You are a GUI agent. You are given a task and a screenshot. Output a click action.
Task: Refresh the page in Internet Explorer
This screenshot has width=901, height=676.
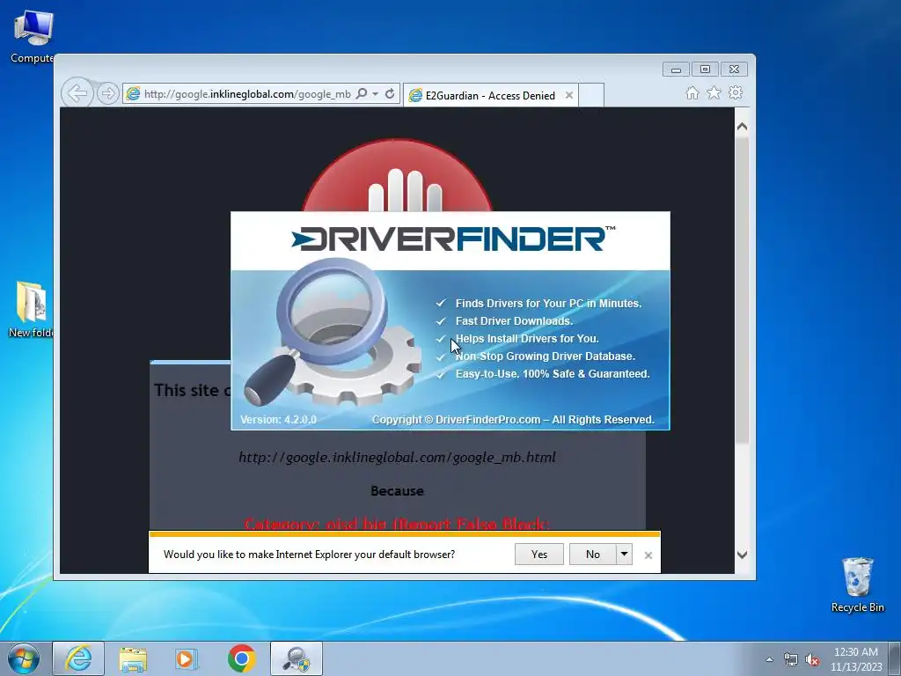[390, 93]
